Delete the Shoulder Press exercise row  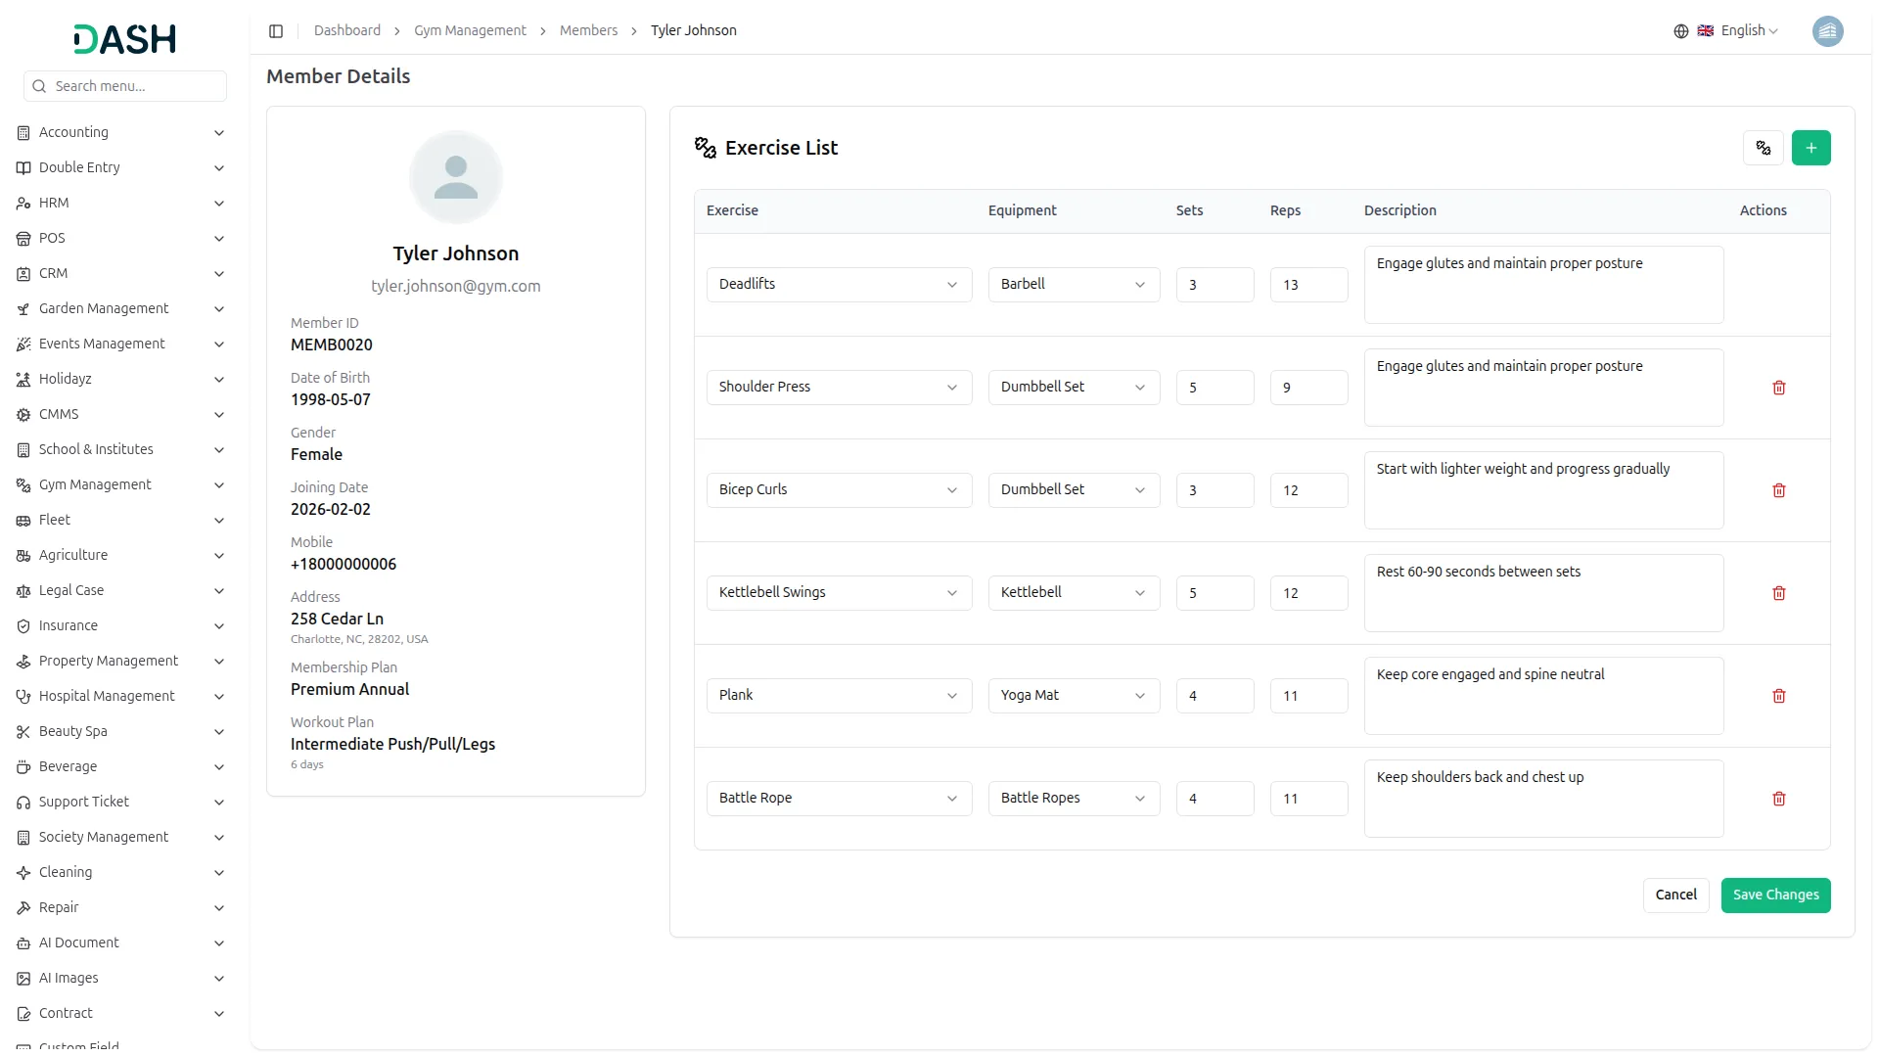click(x=1778, y=388)
